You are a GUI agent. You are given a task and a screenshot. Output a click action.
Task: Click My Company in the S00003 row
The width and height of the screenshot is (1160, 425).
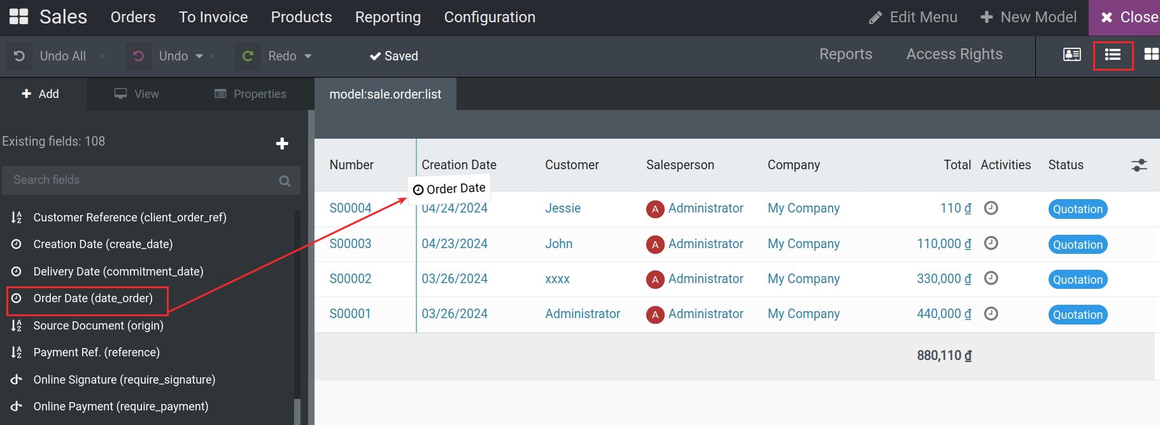[803, 244]
